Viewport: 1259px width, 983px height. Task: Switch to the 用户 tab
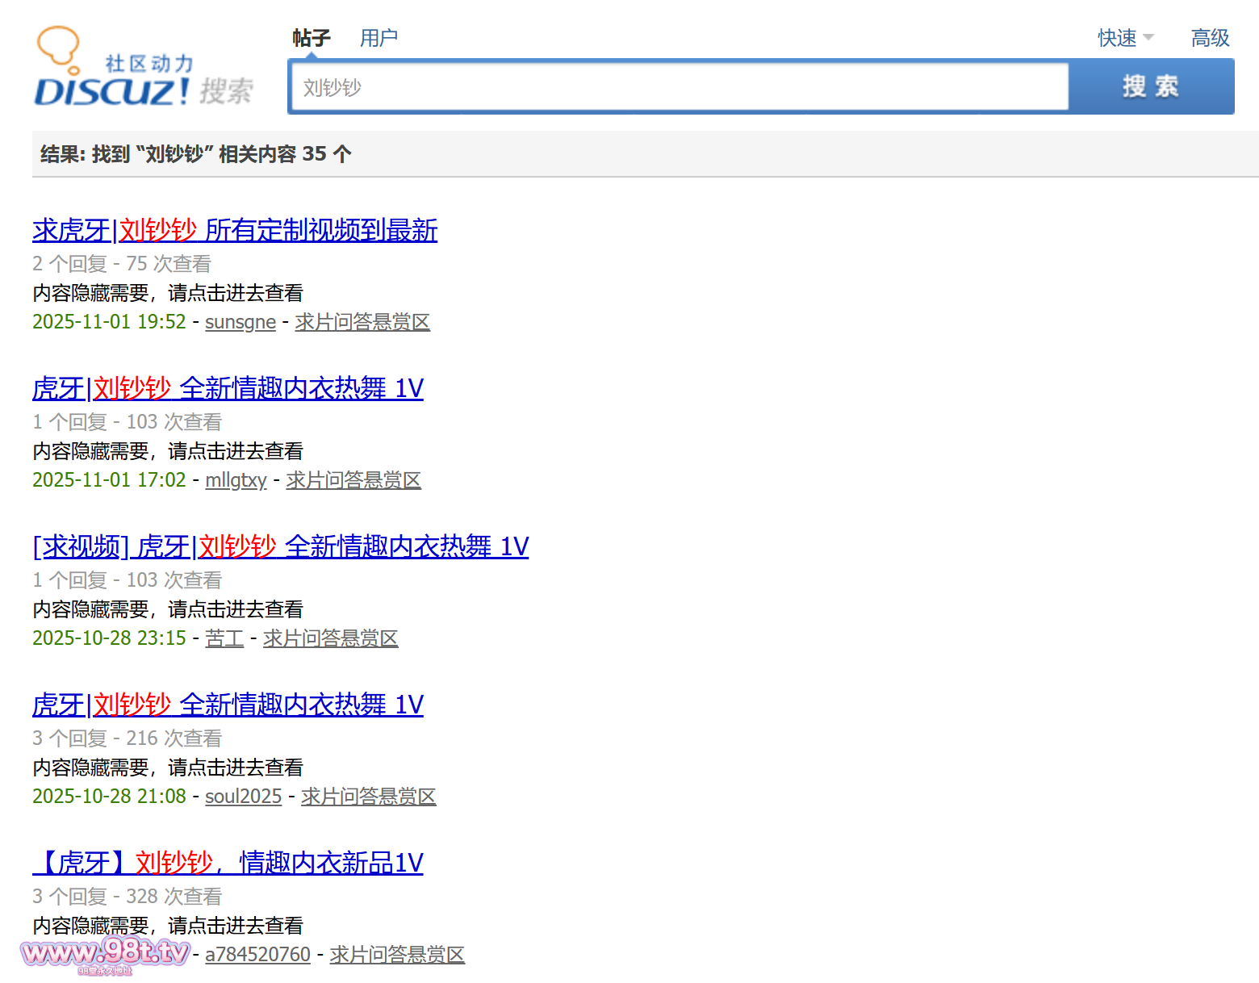(379, 38)
